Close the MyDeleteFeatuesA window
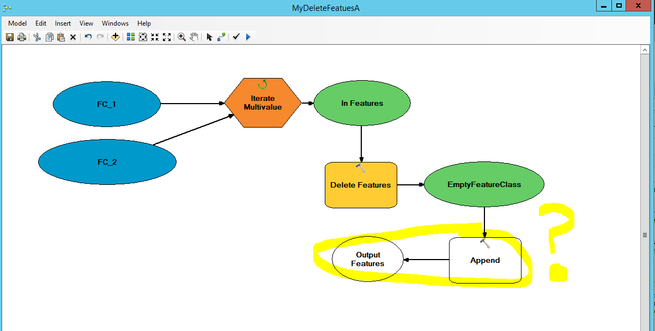 pyautogui.click(x=639, y=5)
